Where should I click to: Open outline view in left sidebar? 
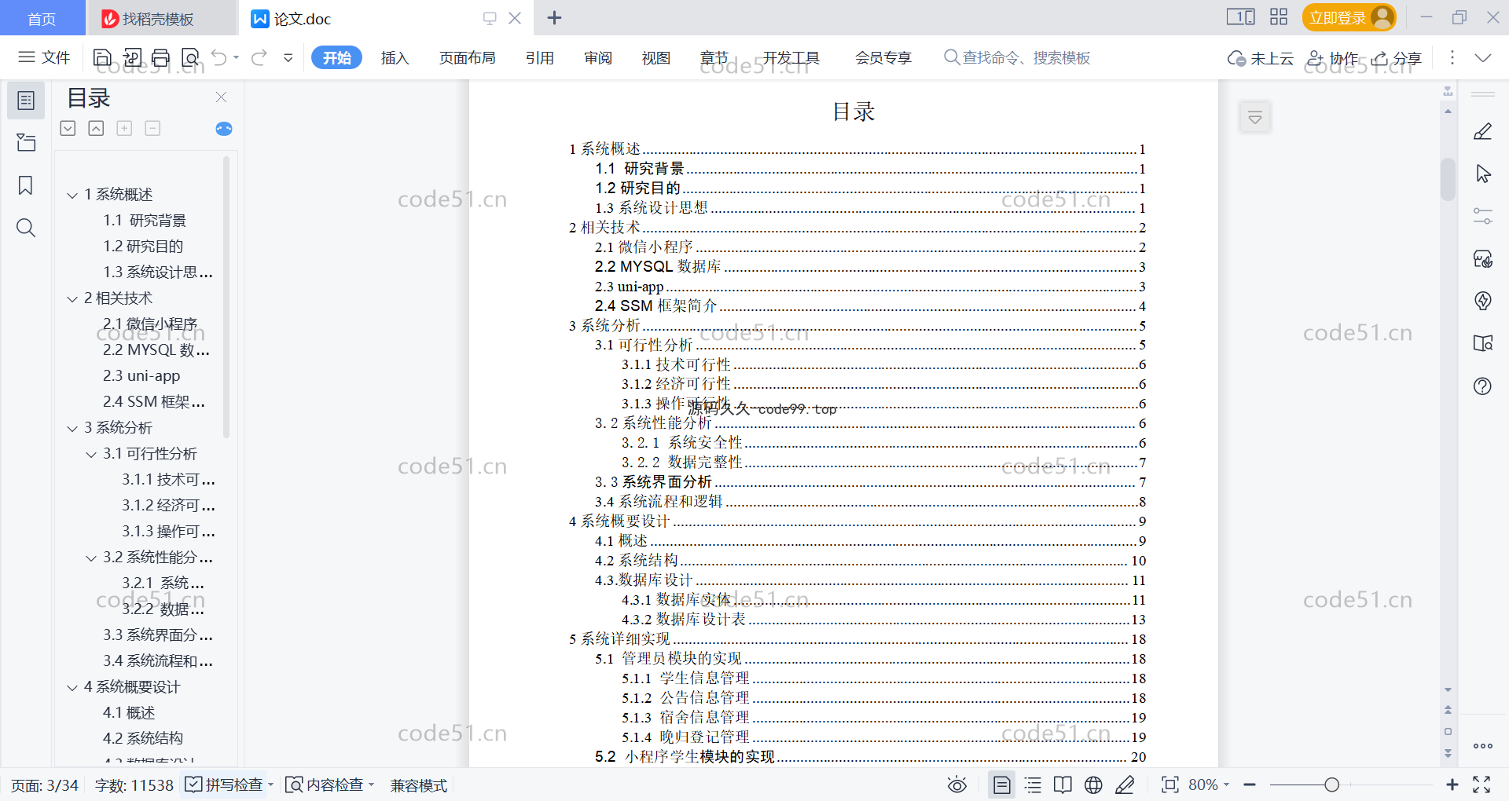tap(26, 101)
